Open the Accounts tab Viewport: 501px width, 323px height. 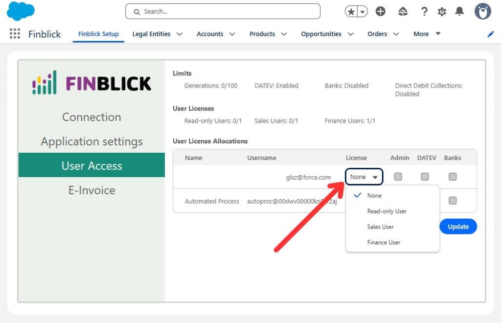point(209,34)
